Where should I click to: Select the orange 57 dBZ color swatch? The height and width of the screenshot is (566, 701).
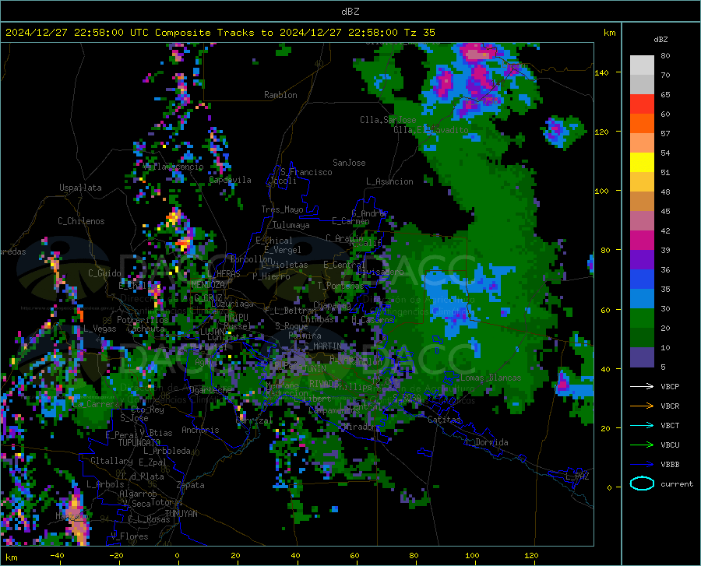(642, 124)
